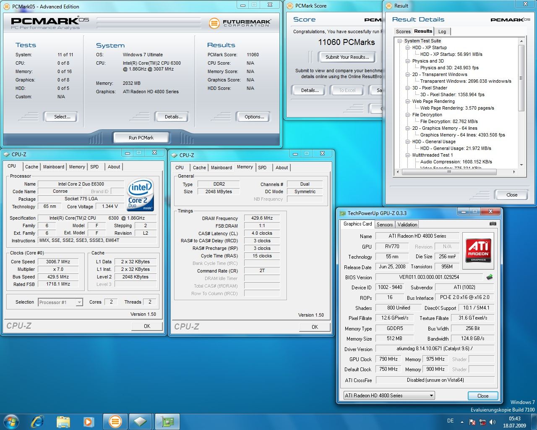Click the GPU-Z screenshot camera icon
The height and width of the screenshot is (430, 537).
[493, 224]
